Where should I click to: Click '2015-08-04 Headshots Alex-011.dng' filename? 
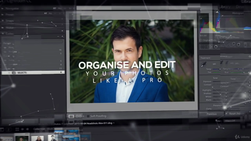(93, 123)
